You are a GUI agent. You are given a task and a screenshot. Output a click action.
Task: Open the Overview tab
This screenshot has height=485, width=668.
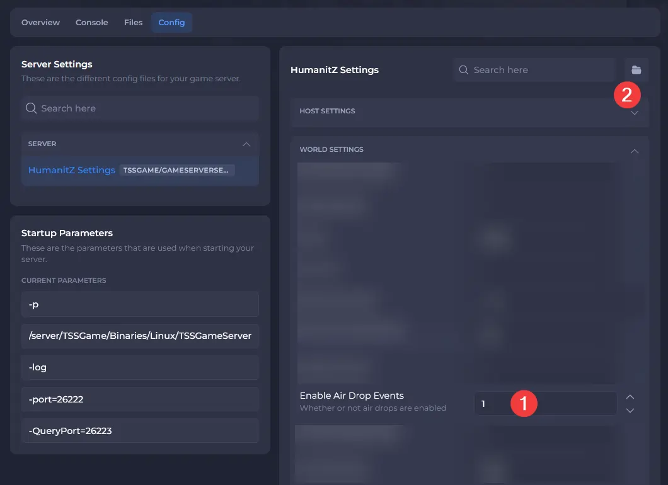40,23
